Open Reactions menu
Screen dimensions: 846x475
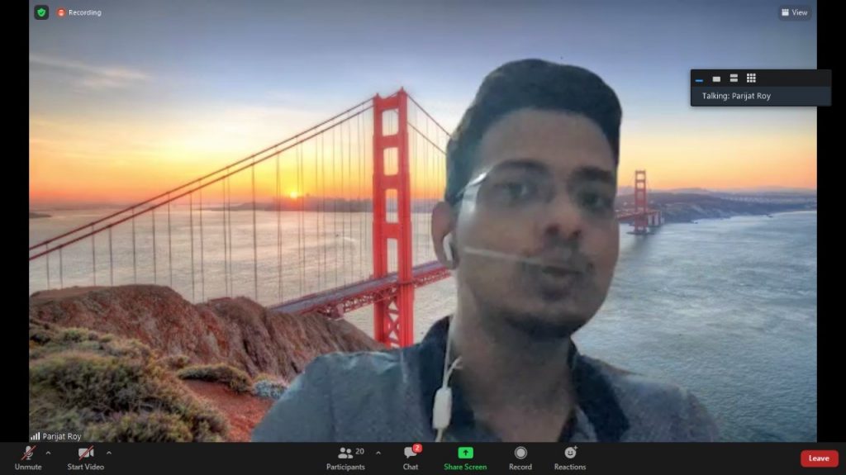(570, 458)
